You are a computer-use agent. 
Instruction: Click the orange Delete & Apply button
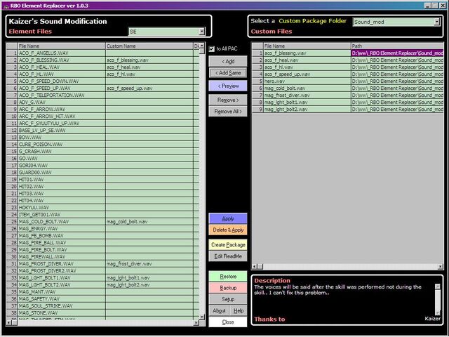point(228,230)
